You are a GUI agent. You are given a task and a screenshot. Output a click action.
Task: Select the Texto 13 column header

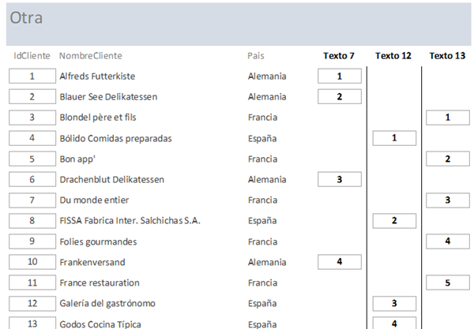[x=447, y=56]
